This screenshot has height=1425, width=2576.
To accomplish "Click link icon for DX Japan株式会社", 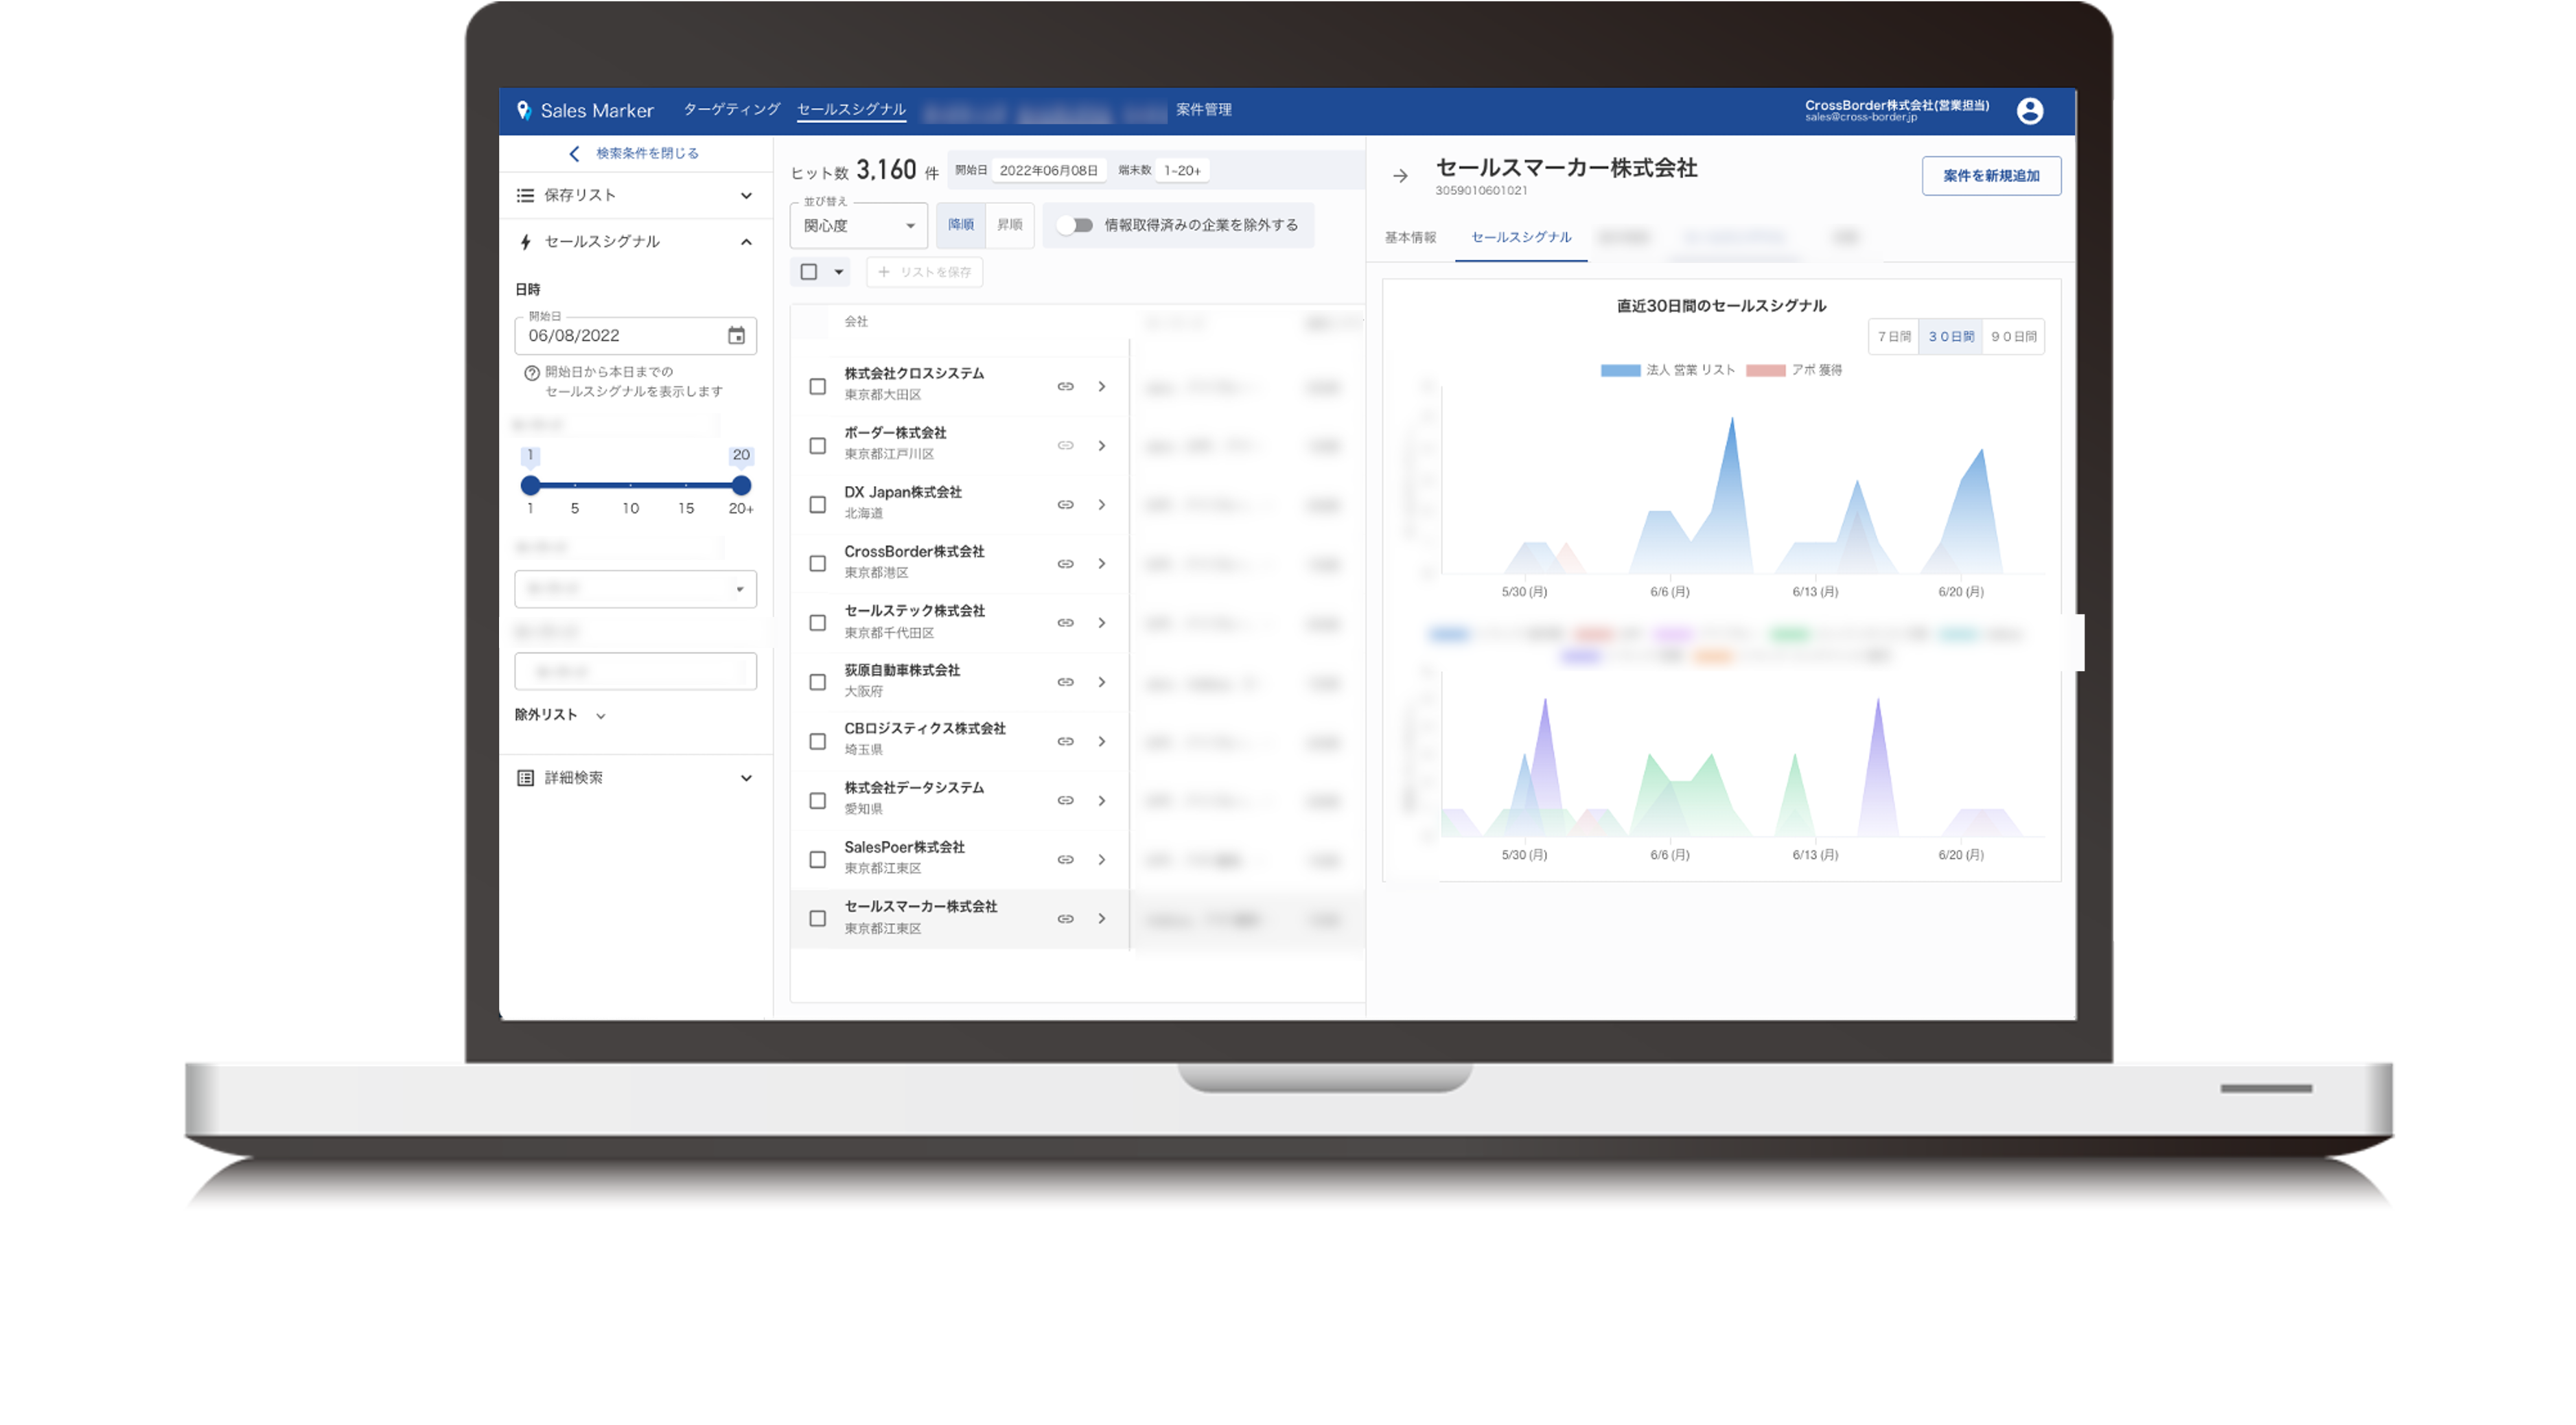I will [x=1065, y=504].
